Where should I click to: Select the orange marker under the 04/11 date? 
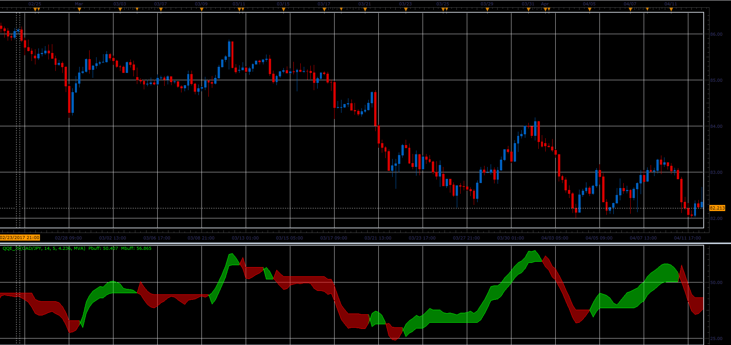coord(671,10)
